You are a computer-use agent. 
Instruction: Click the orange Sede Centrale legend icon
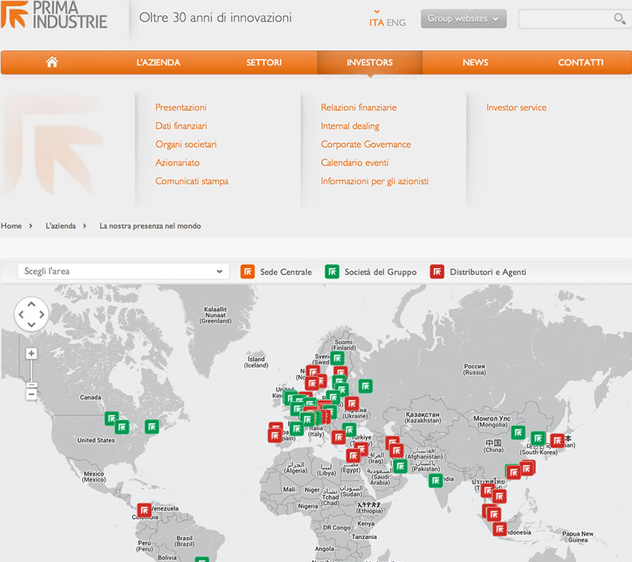(247, 272)
